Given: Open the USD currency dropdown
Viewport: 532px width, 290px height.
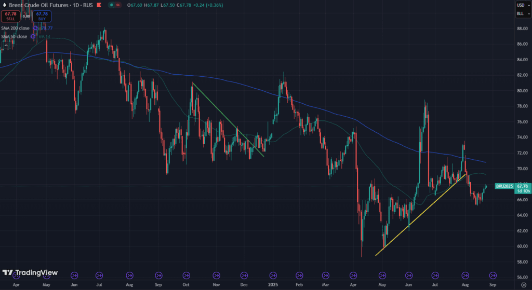Looking at the screenshot, I should [x=520, y=5].
